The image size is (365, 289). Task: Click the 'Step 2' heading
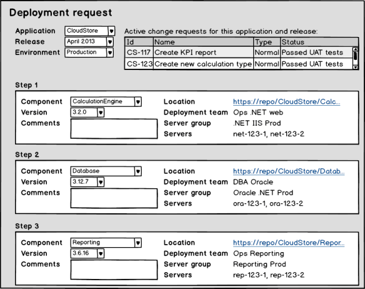(x=27, y=155)
